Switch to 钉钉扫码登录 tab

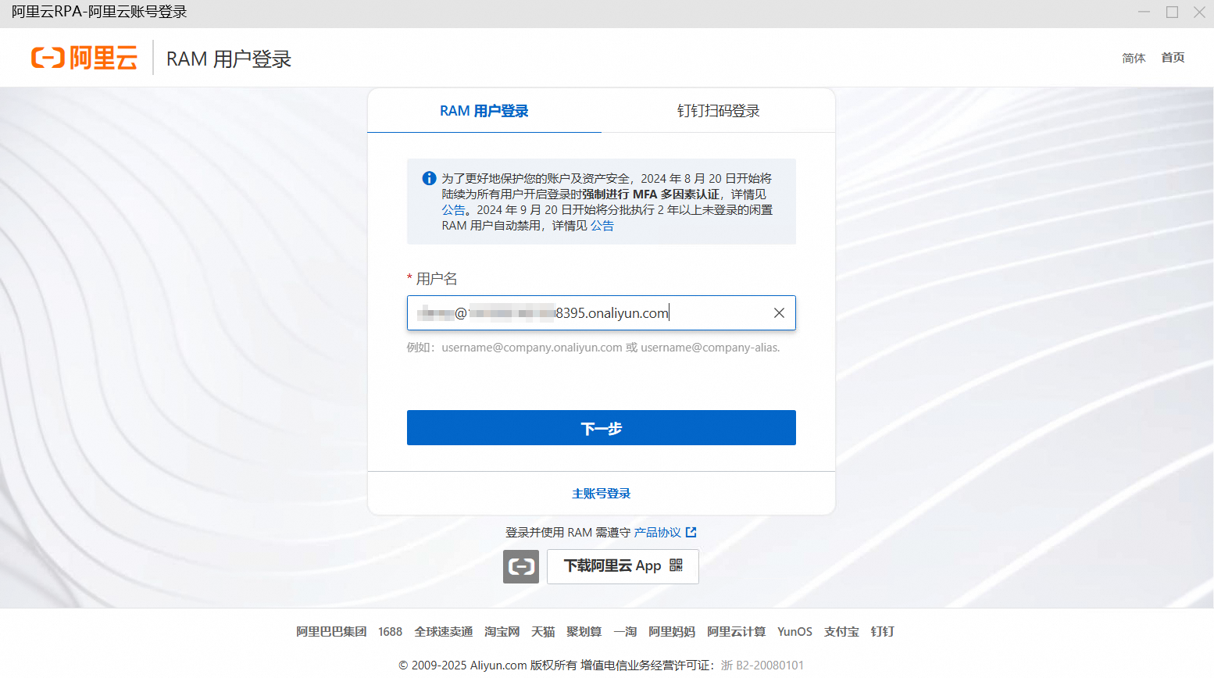coord(719,111)
